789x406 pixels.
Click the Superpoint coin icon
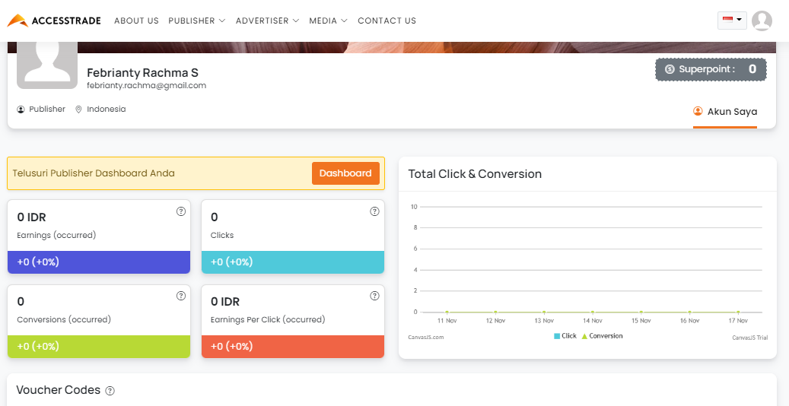(x=670, y=69)
